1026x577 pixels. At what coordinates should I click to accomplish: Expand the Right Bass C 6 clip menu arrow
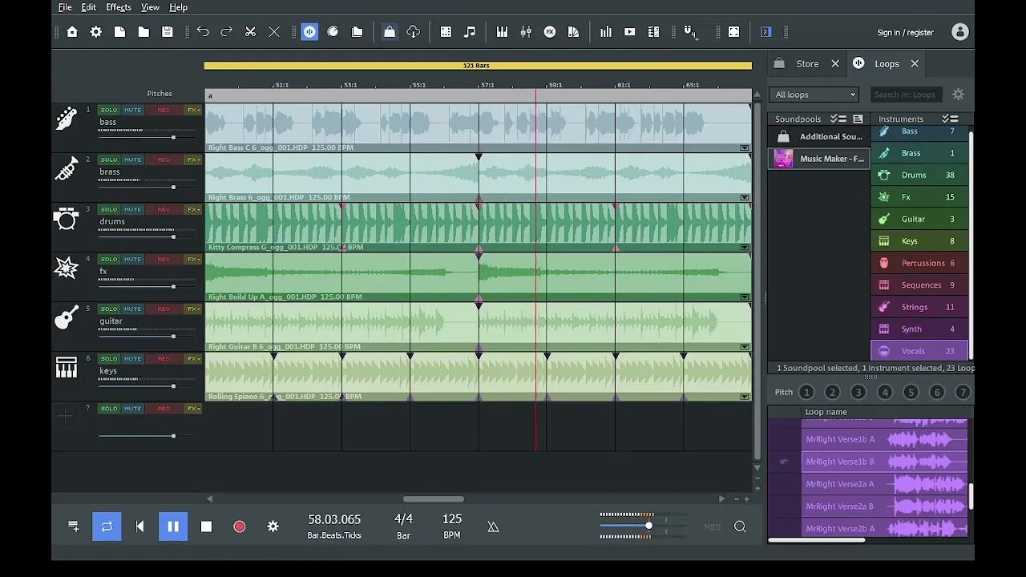point(745,147)
